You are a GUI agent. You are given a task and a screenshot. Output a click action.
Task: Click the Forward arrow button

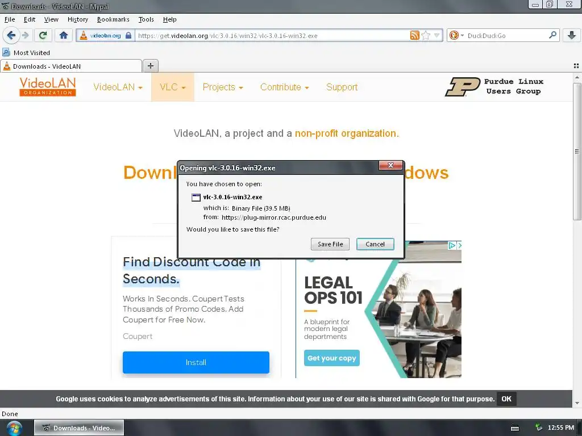point(25,36)
